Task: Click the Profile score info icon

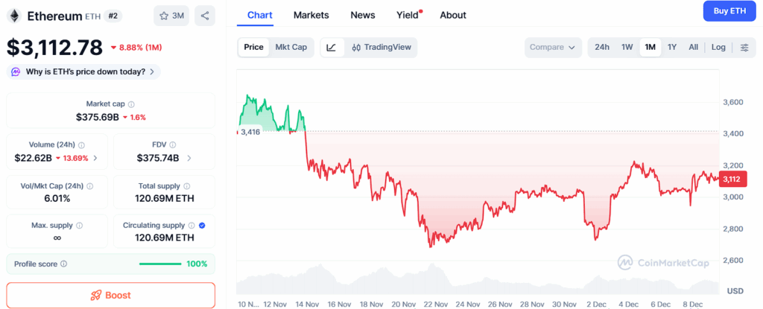Action: (63, 264)
